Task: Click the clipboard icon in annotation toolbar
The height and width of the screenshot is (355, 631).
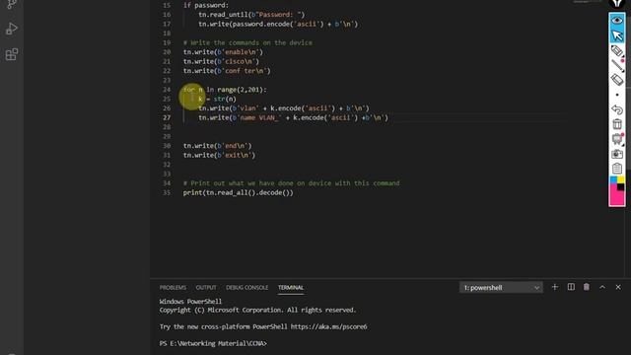Action: (617, 169)
